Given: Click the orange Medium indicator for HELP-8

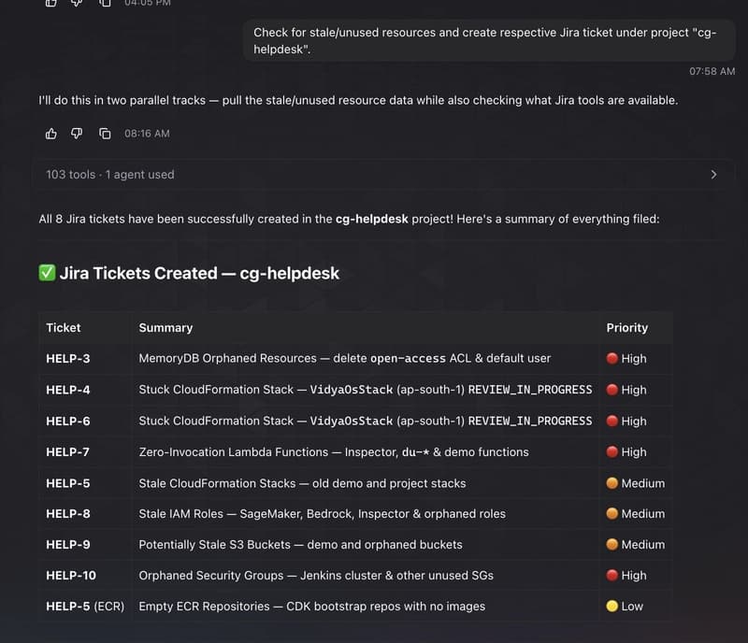Looking at the screenshot, I should click(612, 514).
